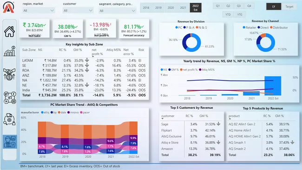Click the down arrow beside Sage GM %
This screenshot has width=302, height=170.
[x=218, y=124]
